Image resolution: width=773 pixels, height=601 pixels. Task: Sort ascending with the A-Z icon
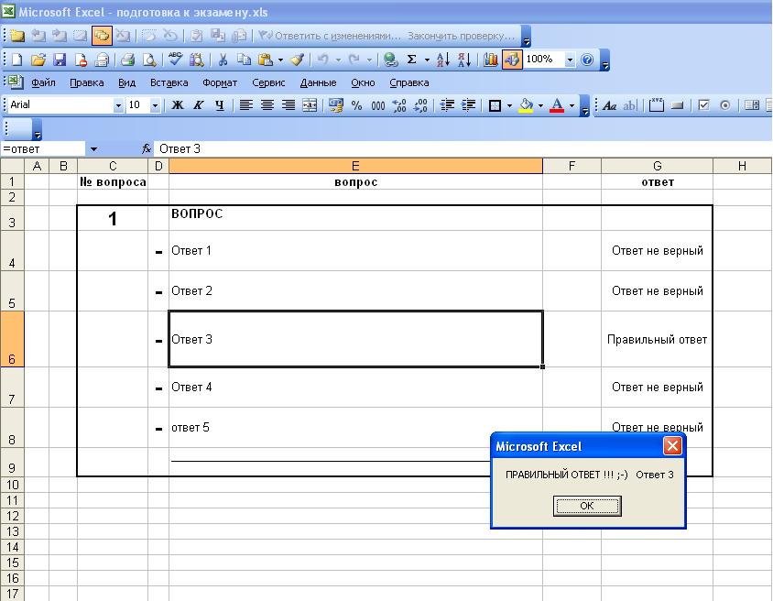pos(442,60)
